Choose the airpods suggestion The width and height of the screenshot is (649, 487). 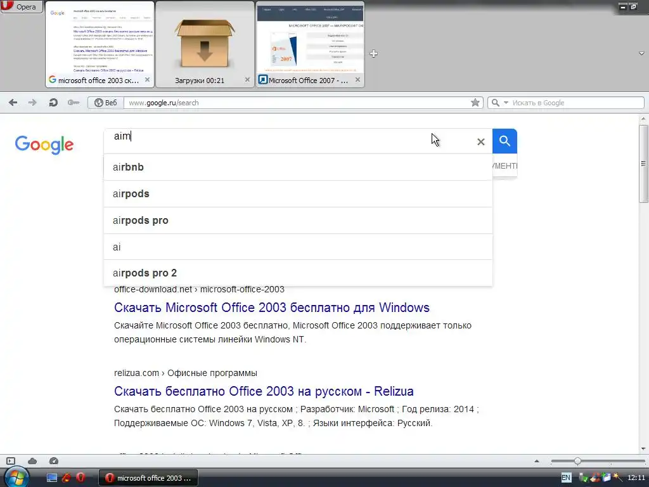coord(298,194)
